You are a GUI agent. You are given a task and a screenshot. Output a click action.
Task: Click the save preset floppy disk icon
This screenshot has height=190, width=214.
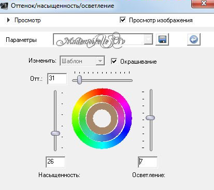coord(162,39)
